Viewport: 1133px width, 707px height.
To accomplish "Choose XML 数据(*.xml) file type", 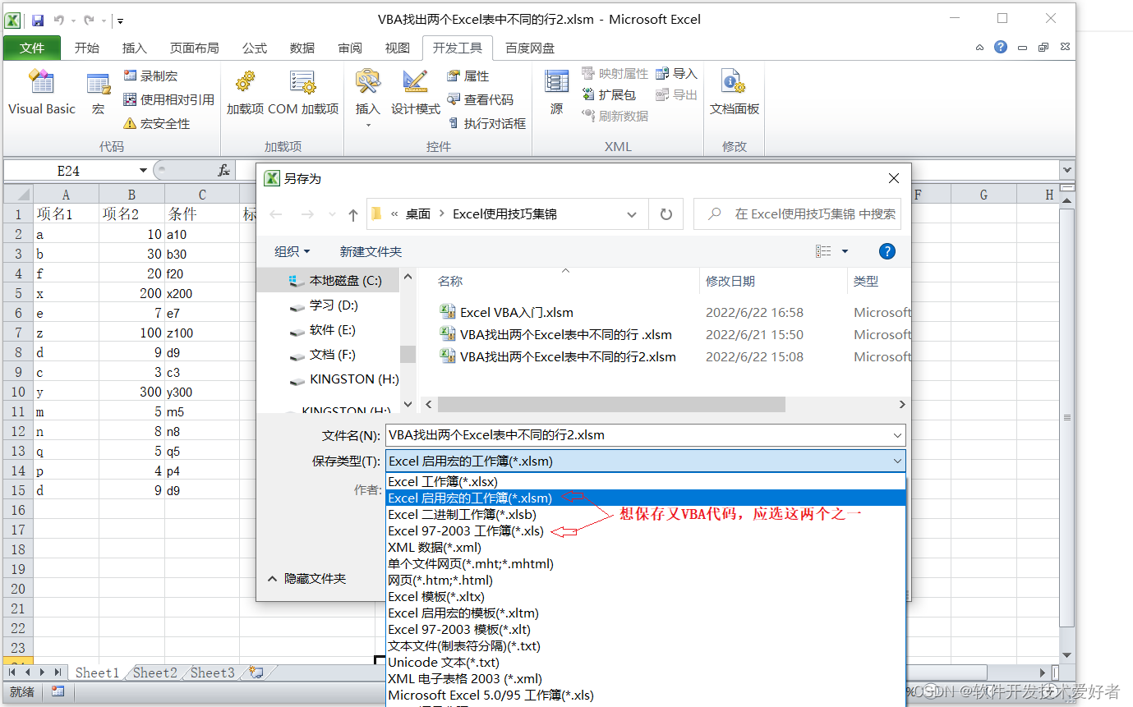I will [x=646, y=547].
